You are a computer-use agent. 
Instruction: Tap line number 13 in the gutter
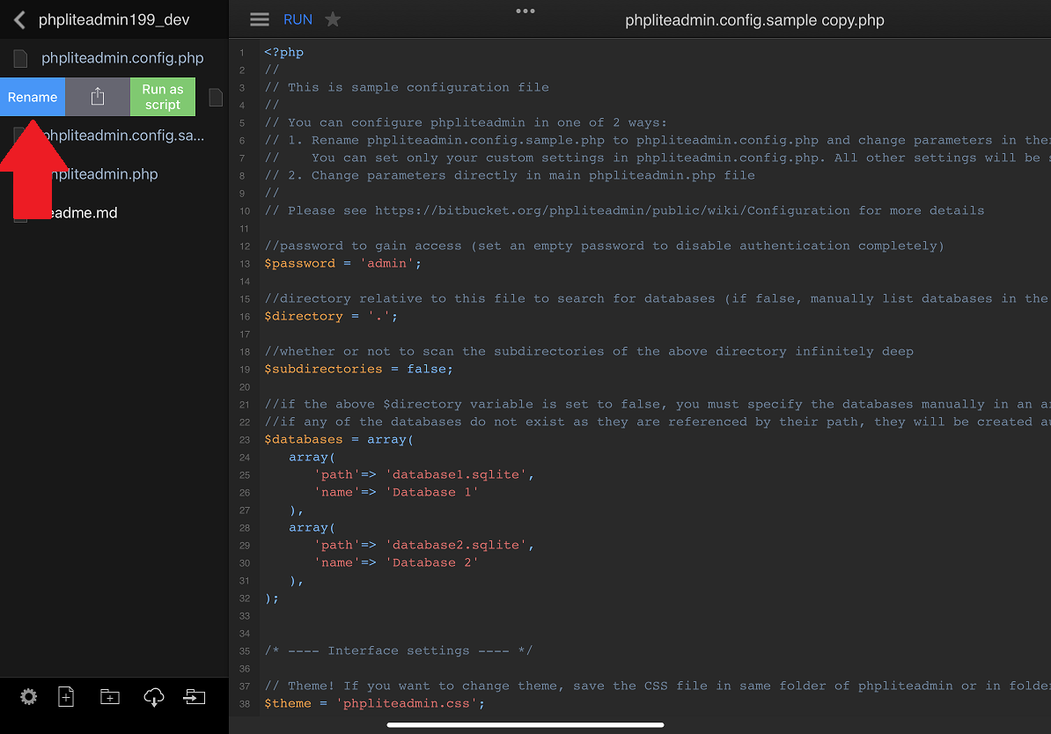pyautogui.click(x=245, y=264)
